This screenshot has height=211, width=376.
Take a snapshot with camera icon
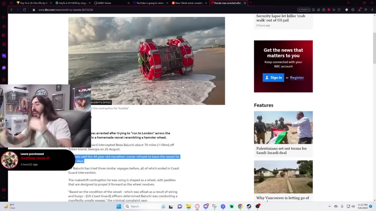click(323, 10)
